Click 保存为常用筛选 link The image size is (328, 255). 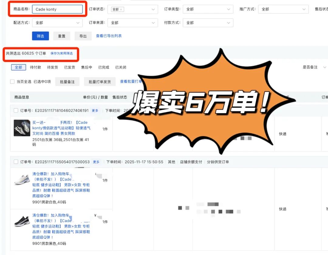tap(61, 53)
